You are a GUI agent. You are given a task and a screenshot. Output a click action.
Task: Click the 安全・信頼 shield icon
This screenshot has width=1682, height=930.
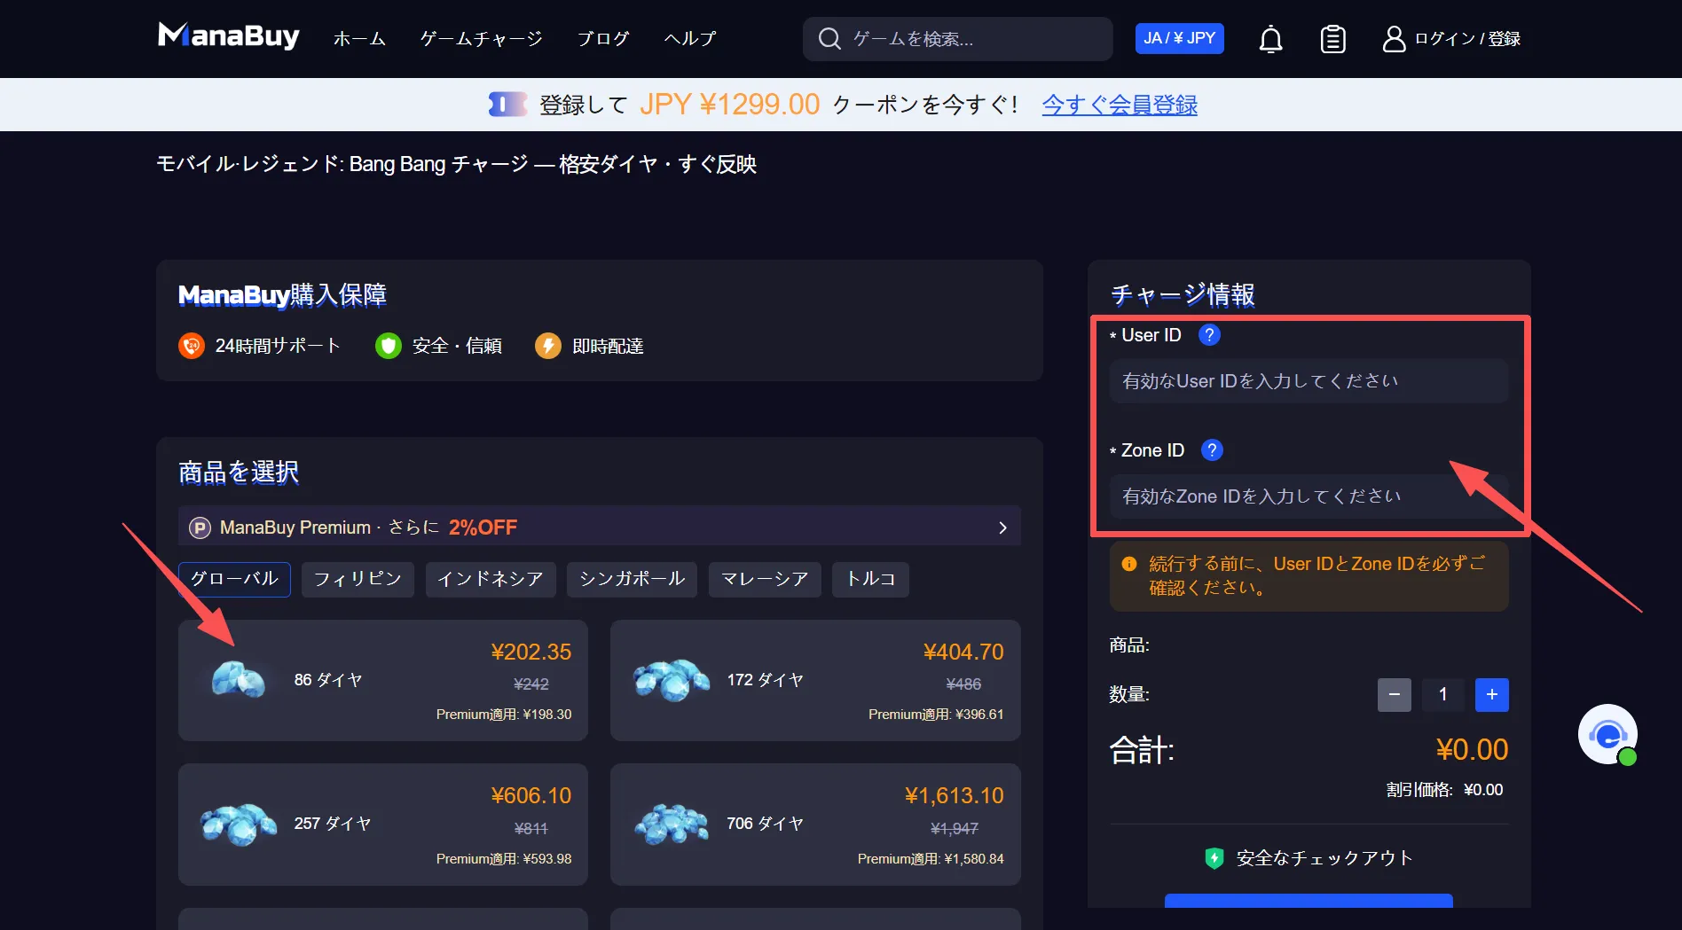point(389,346)
